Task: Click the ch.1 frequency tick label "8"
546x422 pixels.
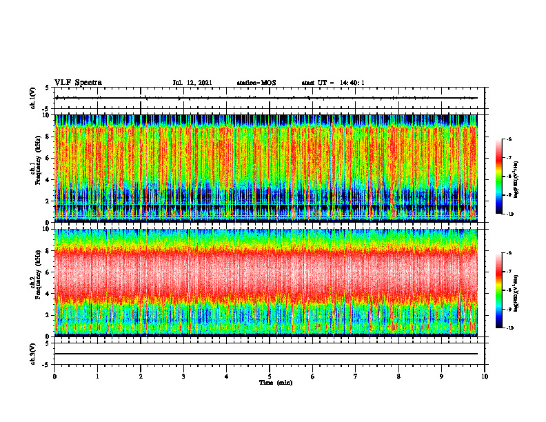Action: pos(48,137)
